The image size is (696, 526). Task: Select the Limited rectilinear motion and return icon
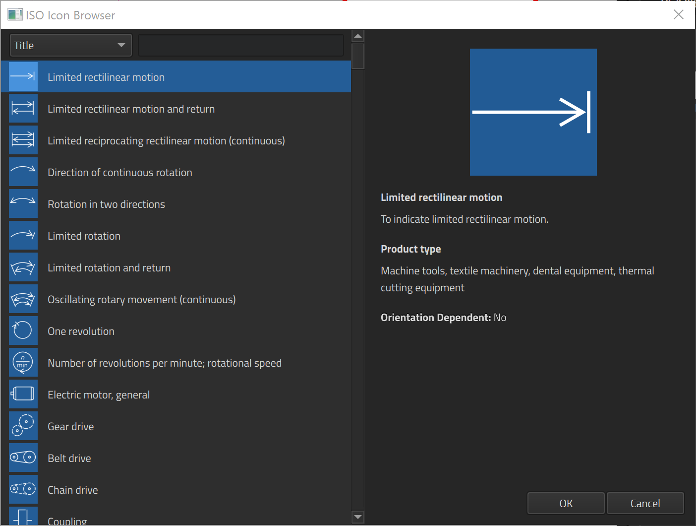pyautogui.click(x=23, y=109)
